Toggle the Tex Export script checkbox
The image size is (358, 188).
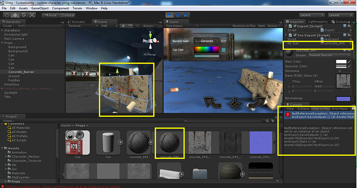click(295, 35)
